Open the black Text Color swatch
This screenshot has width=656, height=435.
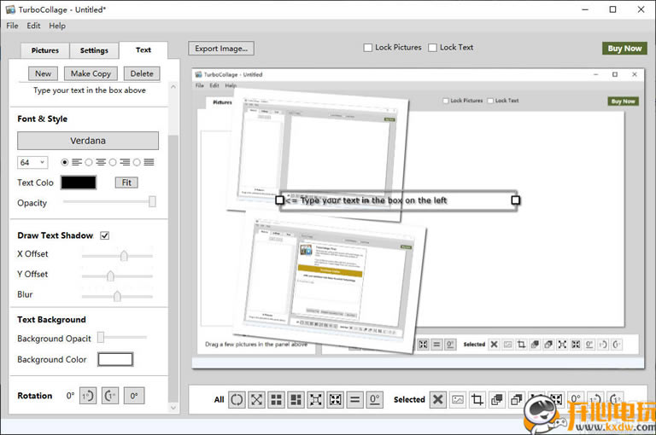(79, 183)
